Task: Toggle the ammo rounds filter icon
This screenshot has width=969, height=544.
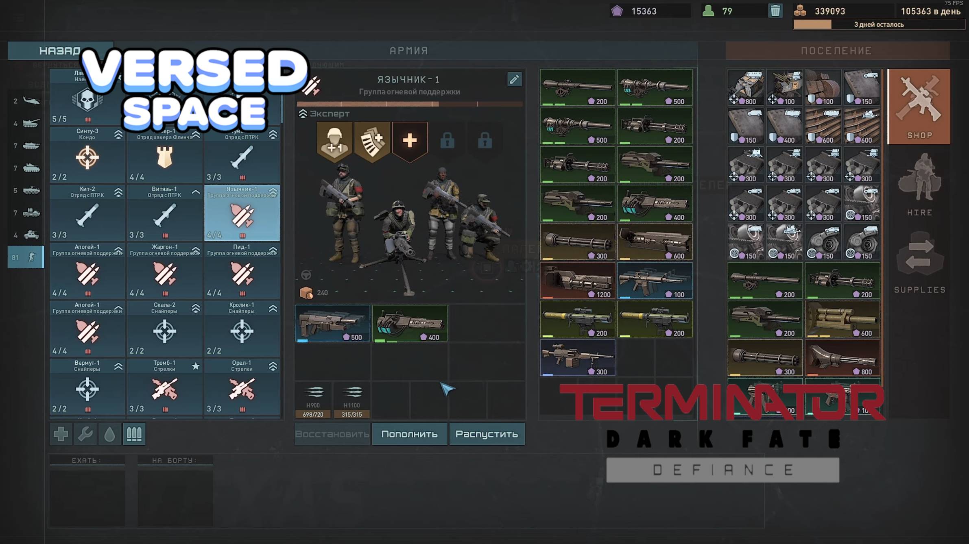Action: [134, 434]
